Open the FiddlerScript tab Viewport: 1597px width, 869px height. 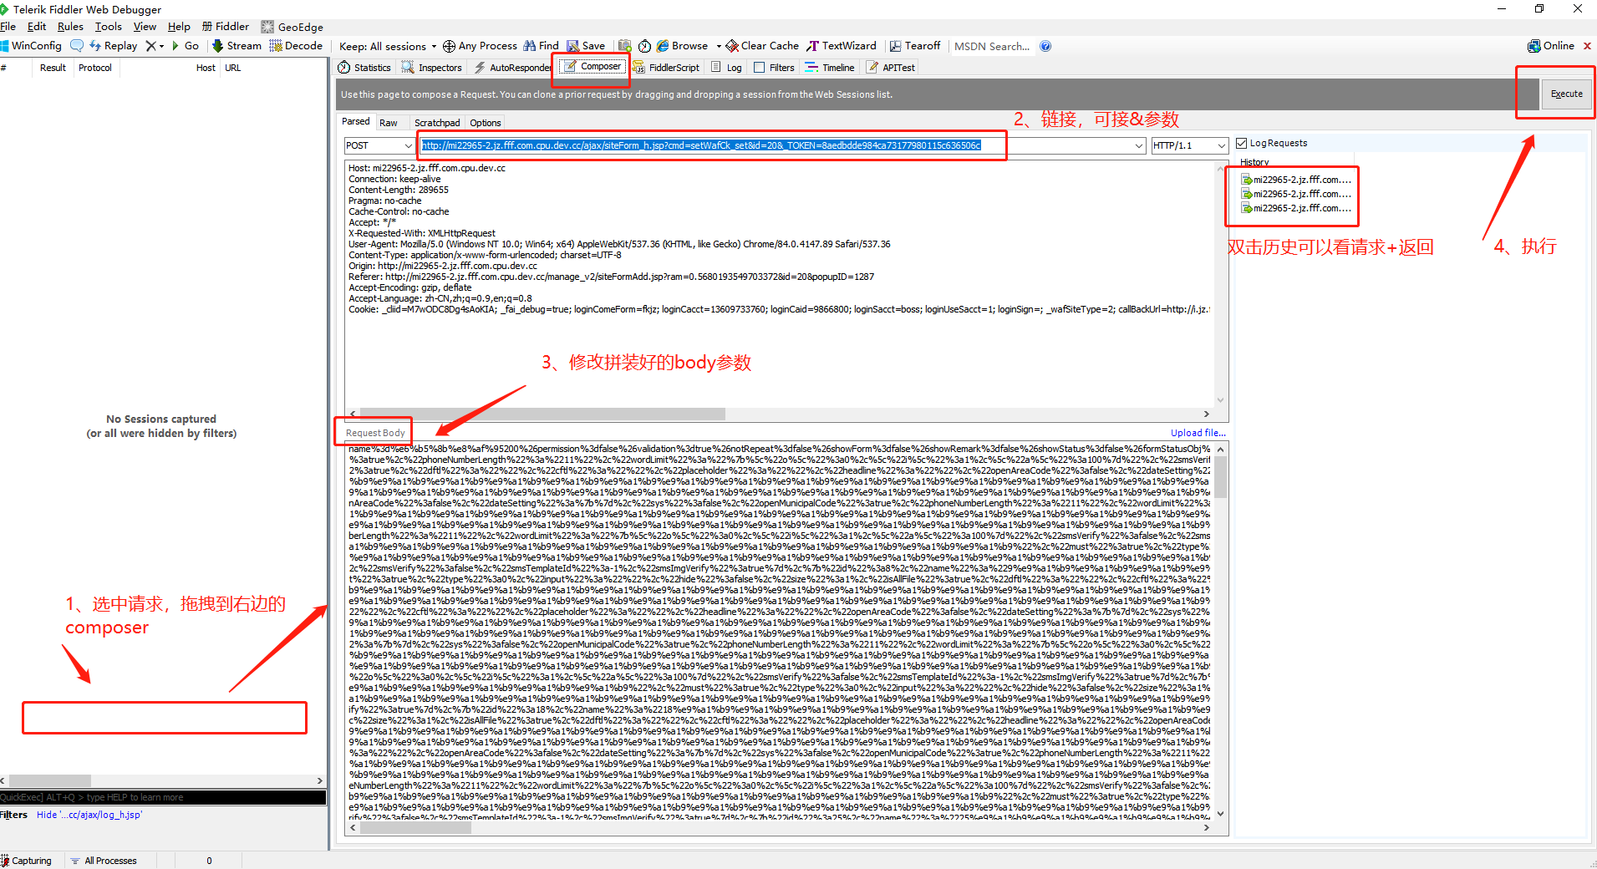coord(666,68)
